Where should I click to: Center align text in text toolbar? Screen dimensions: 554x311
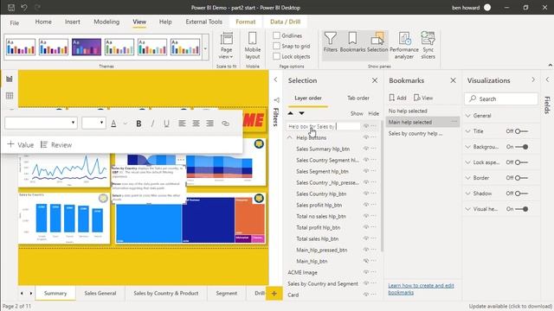pyautogui.click(x=196, y=124)
